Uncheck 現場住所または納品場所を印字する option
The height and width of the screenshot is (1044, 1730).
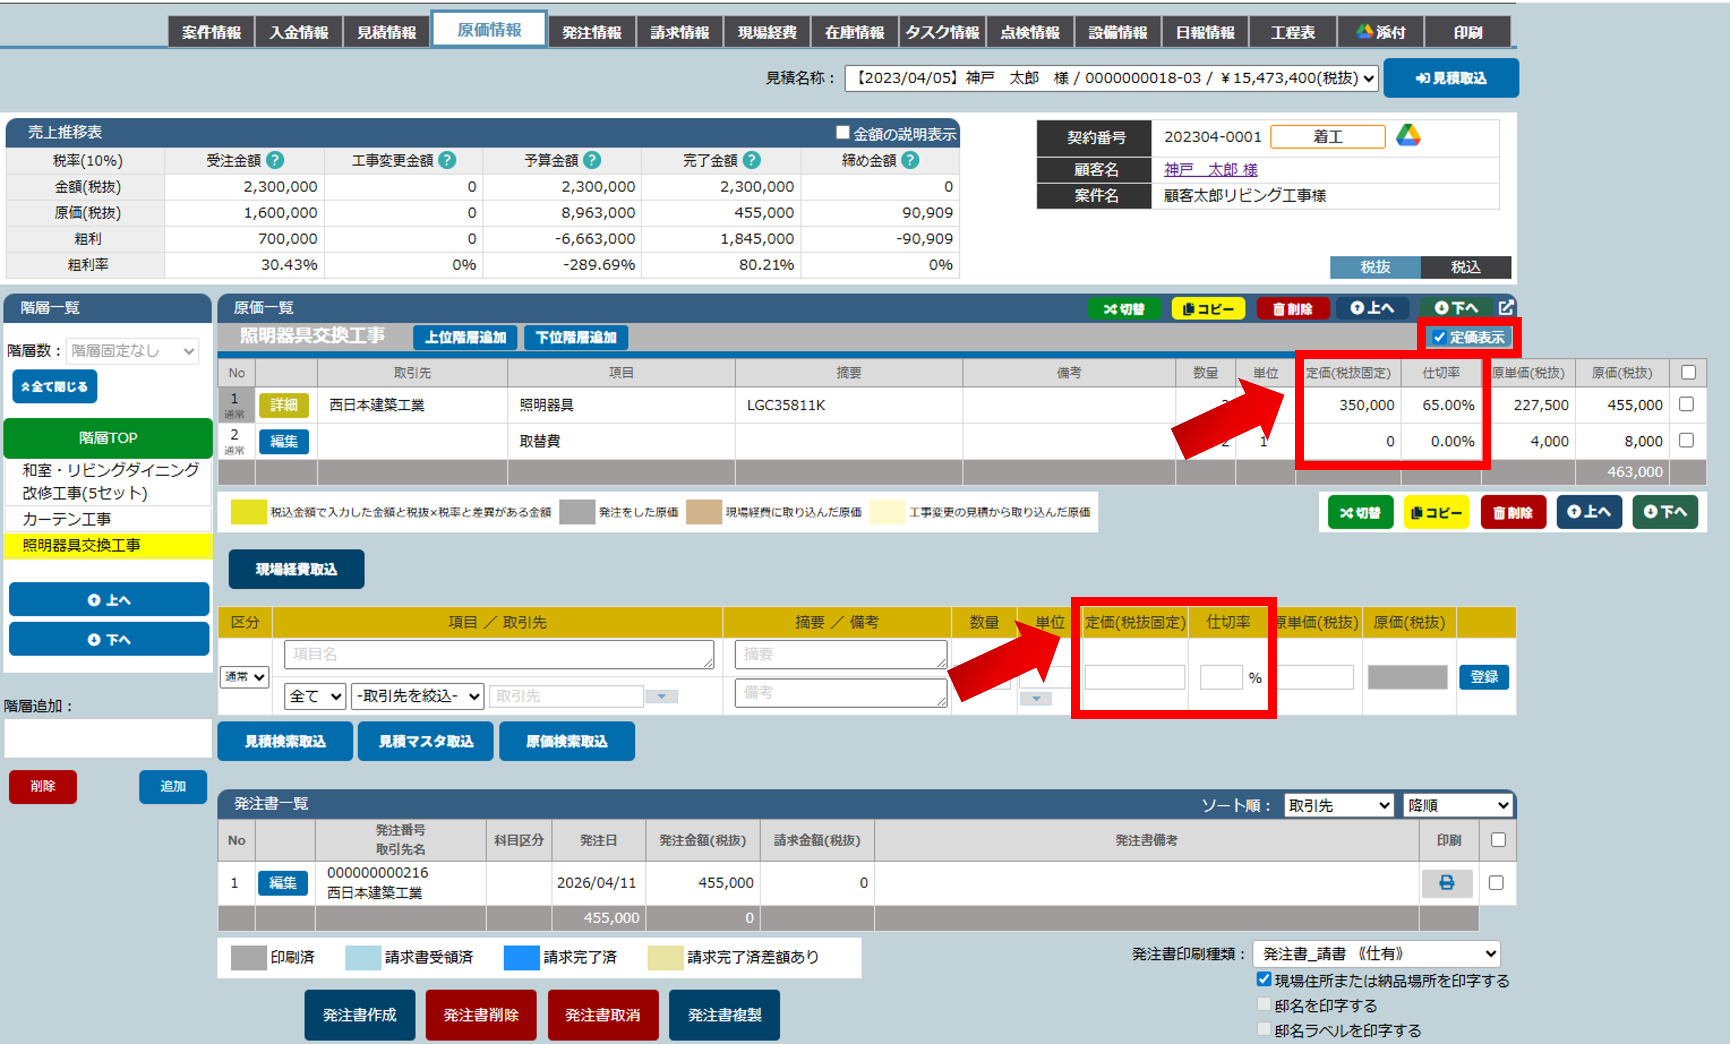pos(1263,979)
